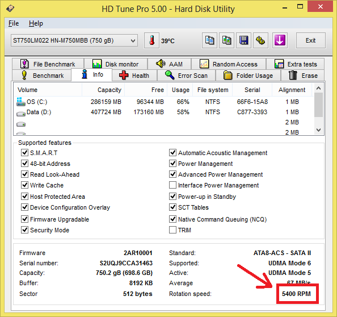
Task: Click the thermometer temperature icon
Action: tap(151, 40)
